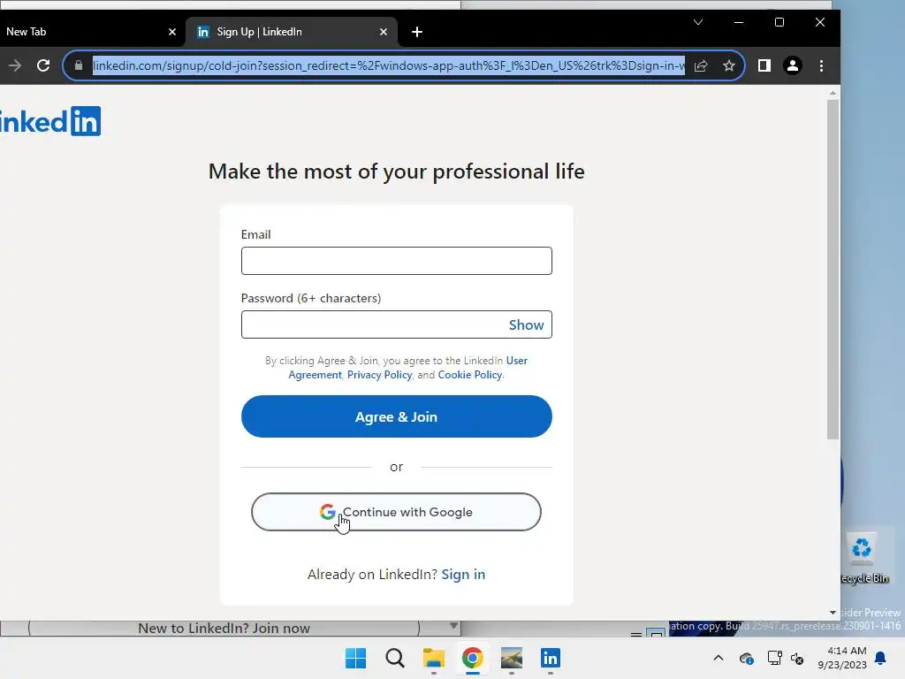This screenshot has width=905, height=679.
Task: Open the Privacy Policy link
Action: point(379,375)
